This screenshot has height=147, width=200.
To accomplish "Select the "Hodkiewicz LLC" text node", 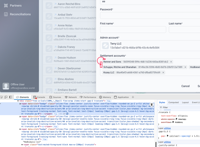I will pos(32,142).
